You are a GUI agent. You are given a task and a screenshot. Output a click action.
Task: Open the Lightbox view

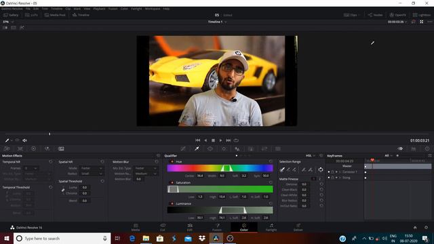pos(422,15)
